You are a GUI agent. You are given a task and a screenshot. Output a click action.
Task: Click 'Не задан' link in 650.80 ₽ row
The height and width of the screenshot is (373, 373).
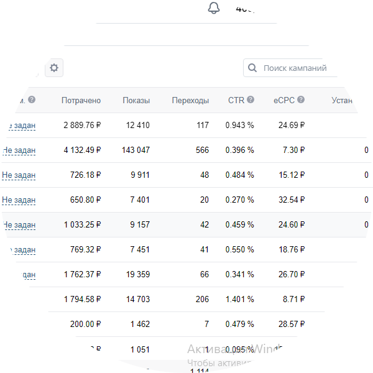pos(19,200)
